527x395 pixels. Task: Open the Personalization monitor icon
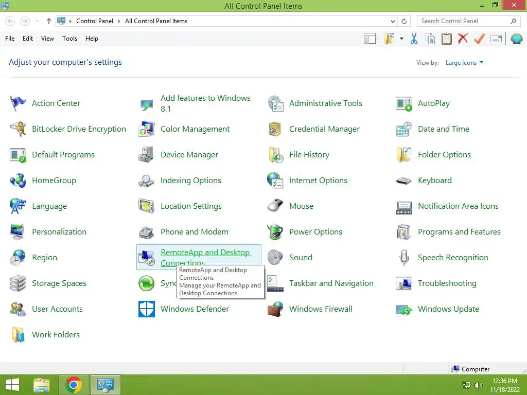coord(18,232)
